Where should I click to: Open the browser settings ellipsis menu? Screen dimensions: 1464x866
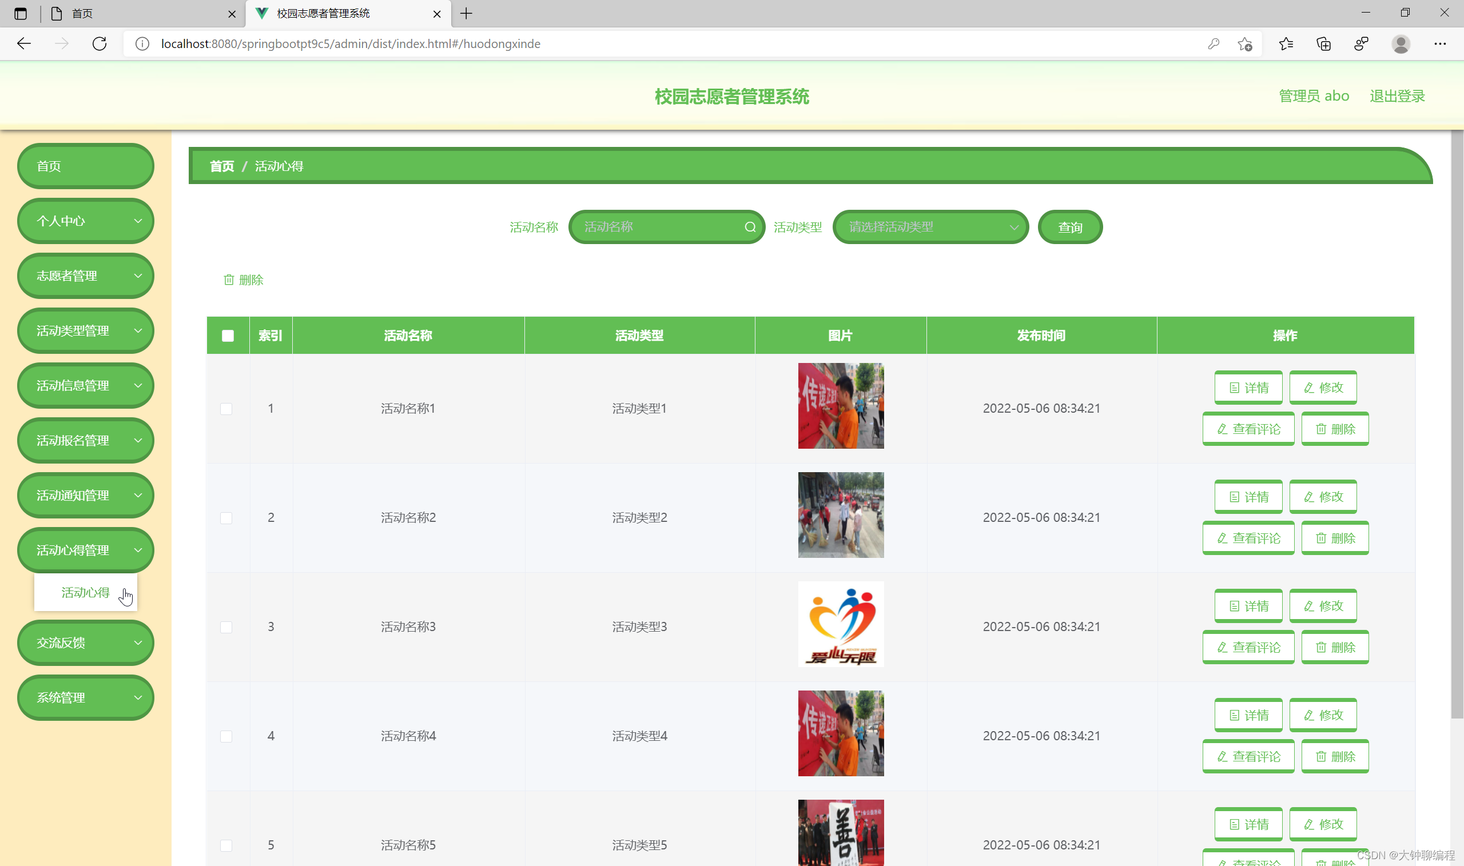1439,44
